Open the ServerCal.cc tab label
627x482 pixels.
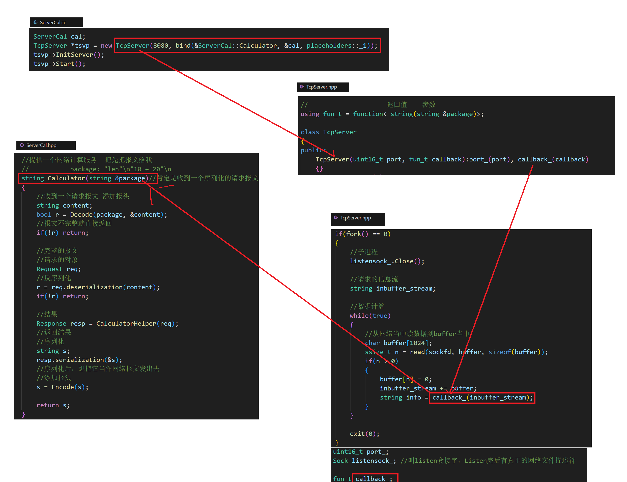[53, 22]
